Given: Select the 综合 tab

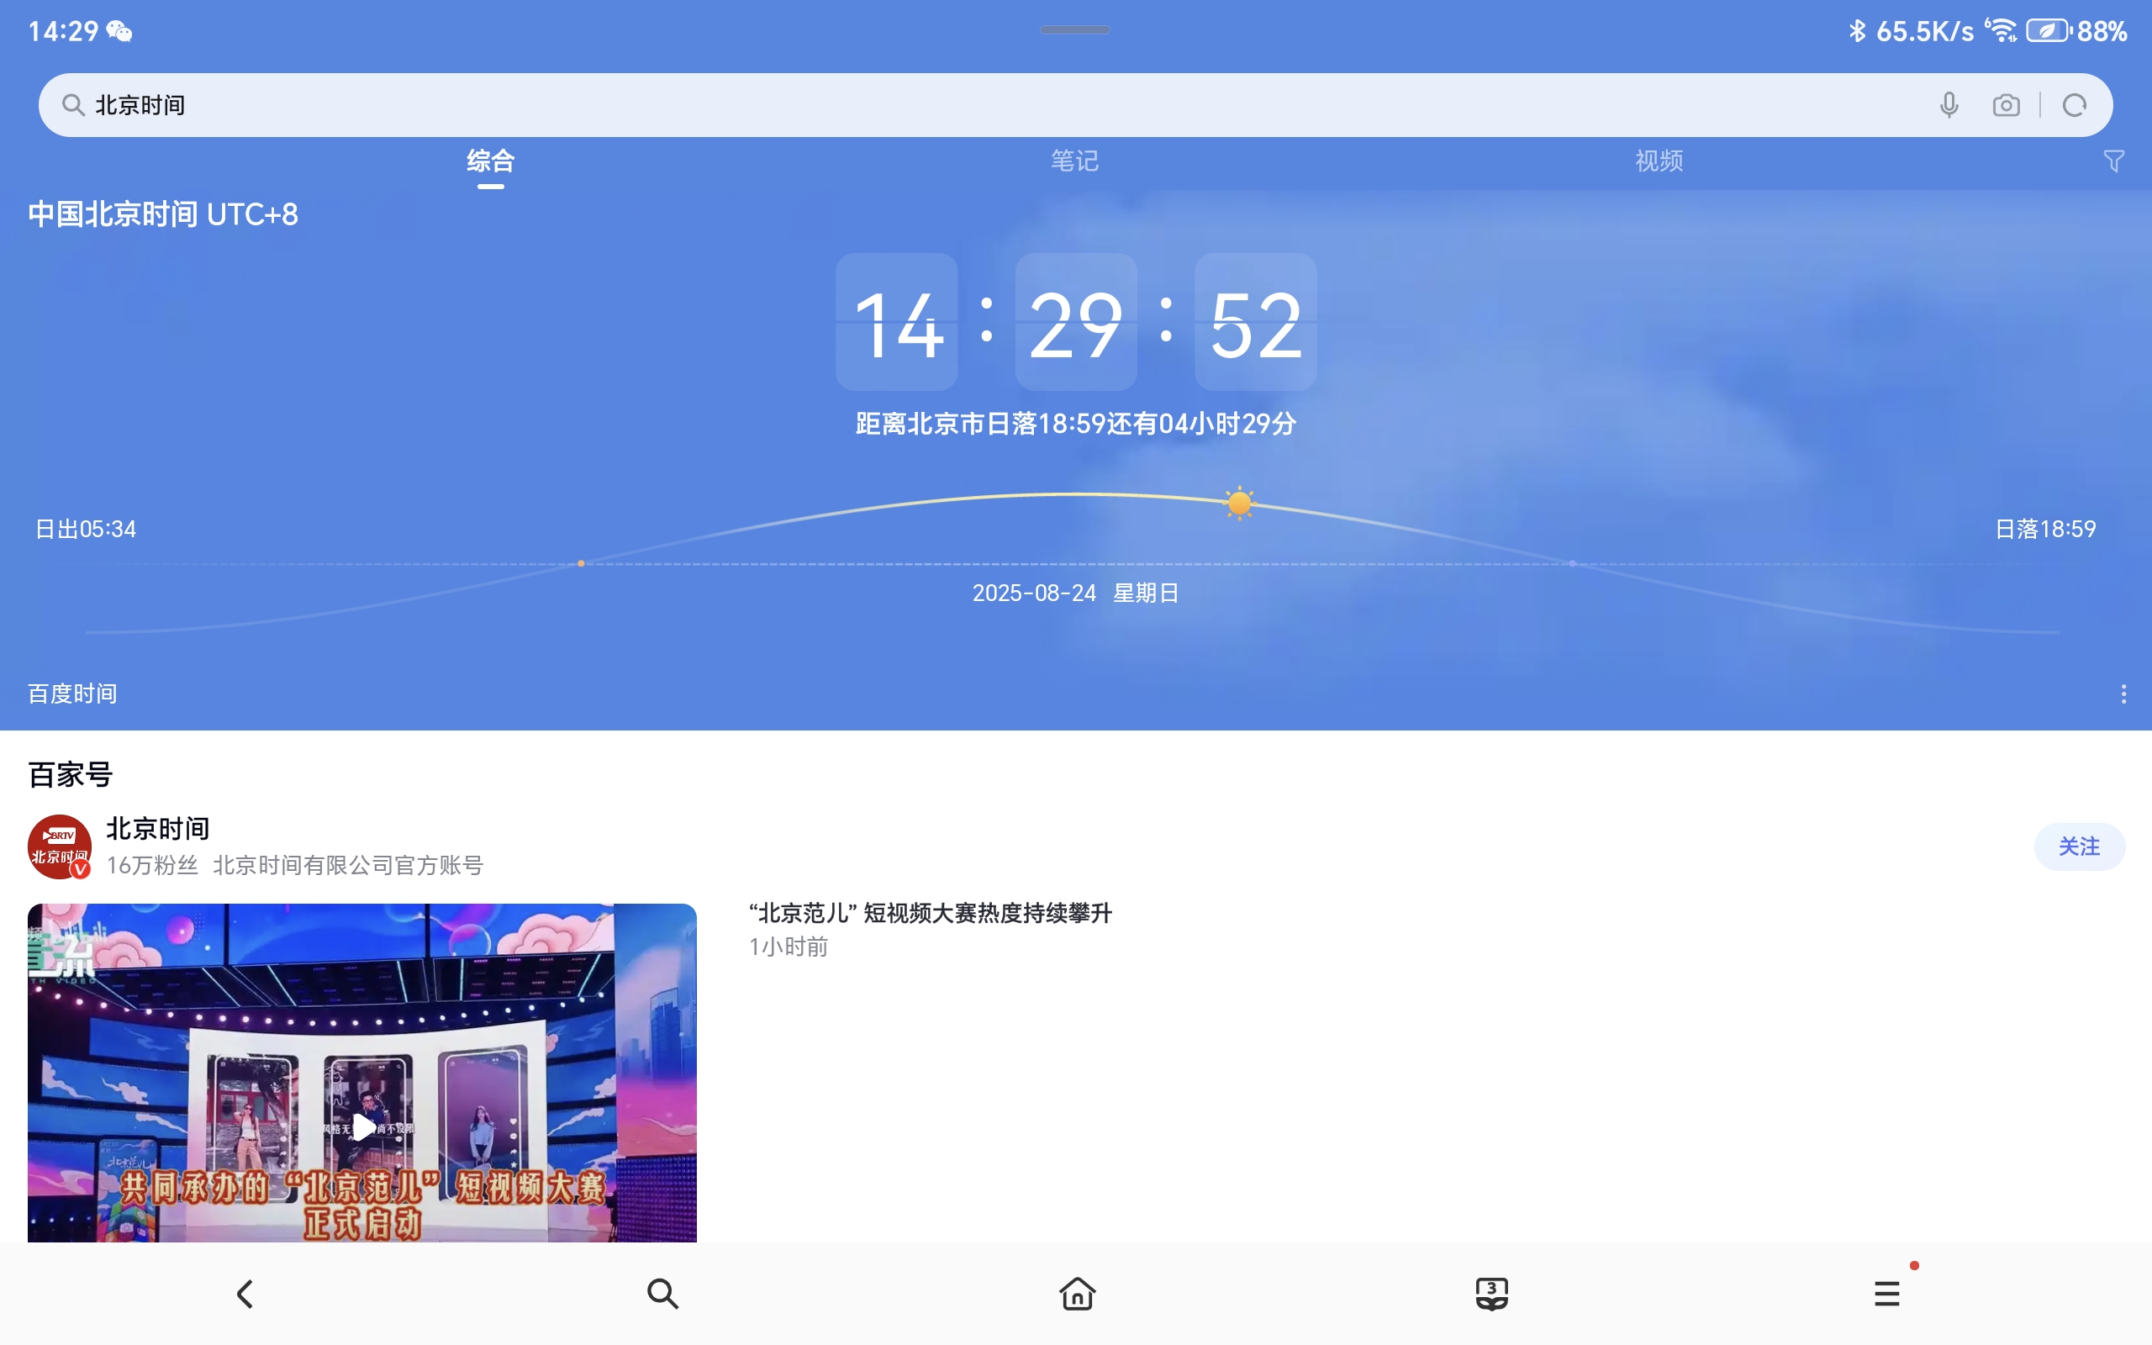Looking at the screenshot, I should 491,161.
